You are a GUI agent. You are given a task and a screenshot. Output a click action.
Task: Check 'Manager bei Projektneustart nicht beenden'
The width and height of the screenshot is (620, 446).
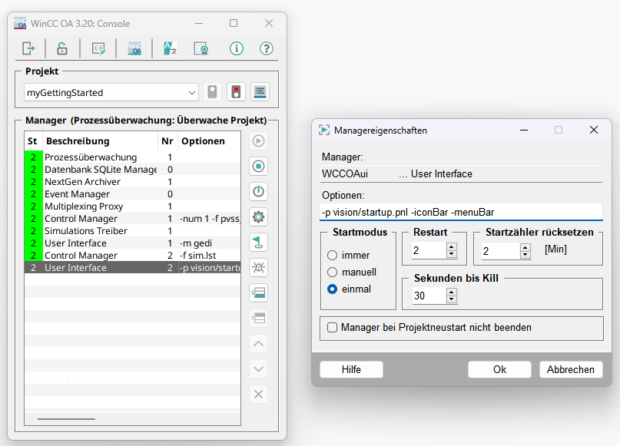coord(332,328)
